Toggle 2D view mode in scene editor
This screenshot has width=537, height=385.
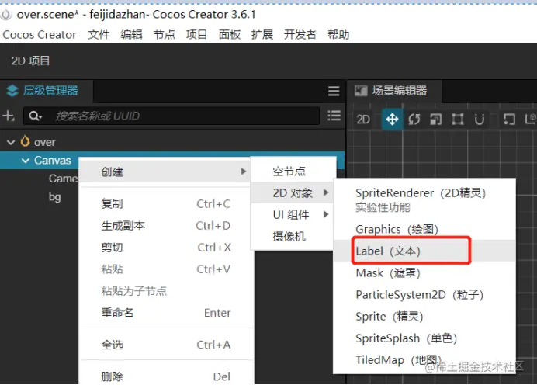point(363,120)
